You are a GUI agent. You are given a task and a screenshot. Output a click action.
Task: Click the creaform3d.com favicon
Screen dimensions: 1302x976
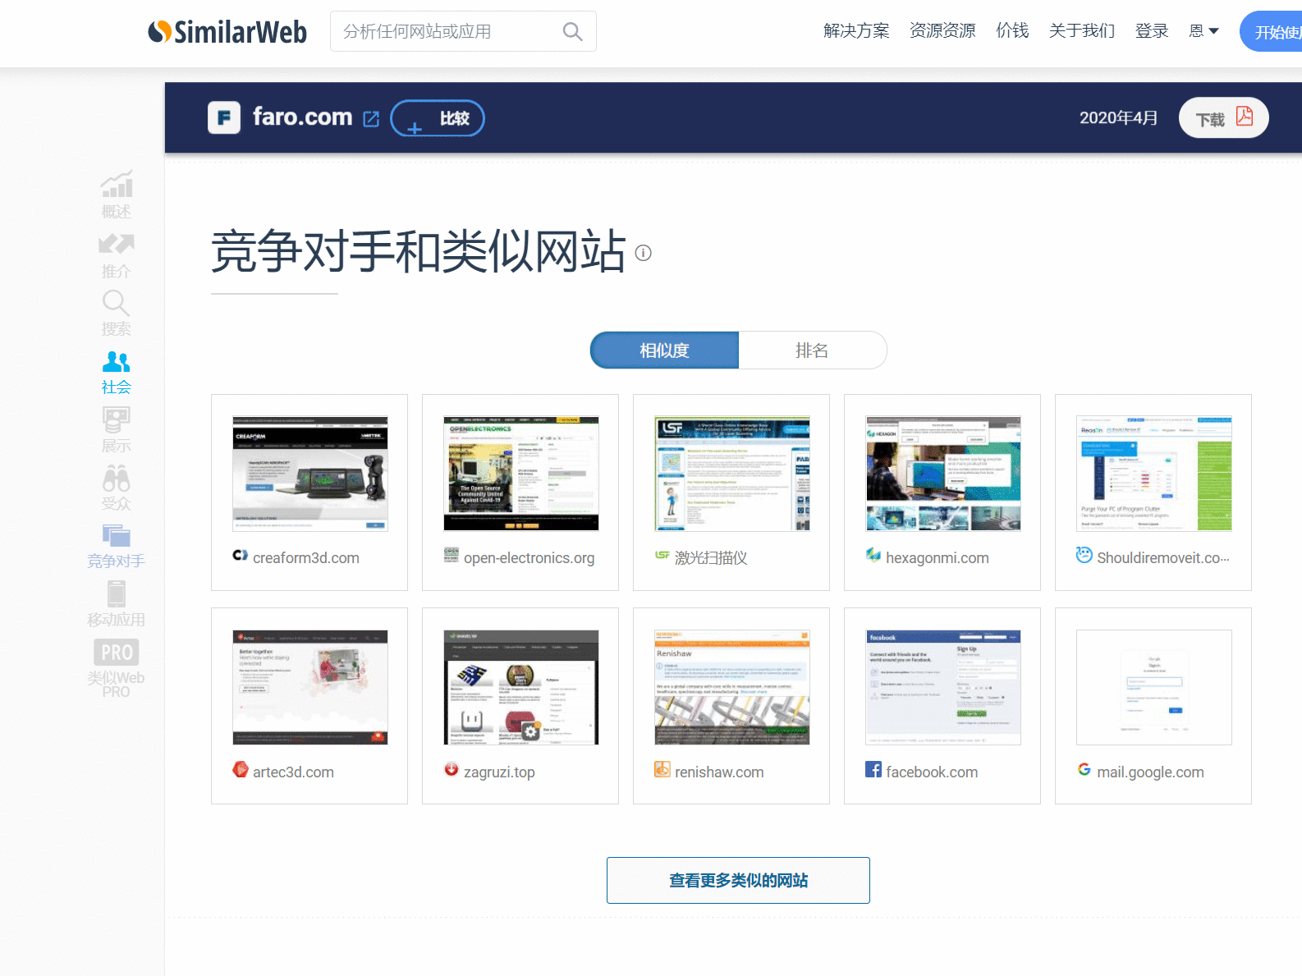point(240,556)
